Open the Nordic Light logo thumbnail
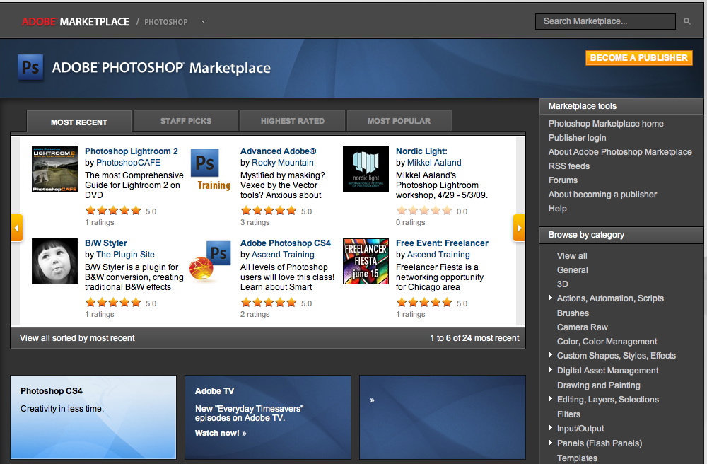The height and width of the screenshot is (464, 707). (366, 169)
